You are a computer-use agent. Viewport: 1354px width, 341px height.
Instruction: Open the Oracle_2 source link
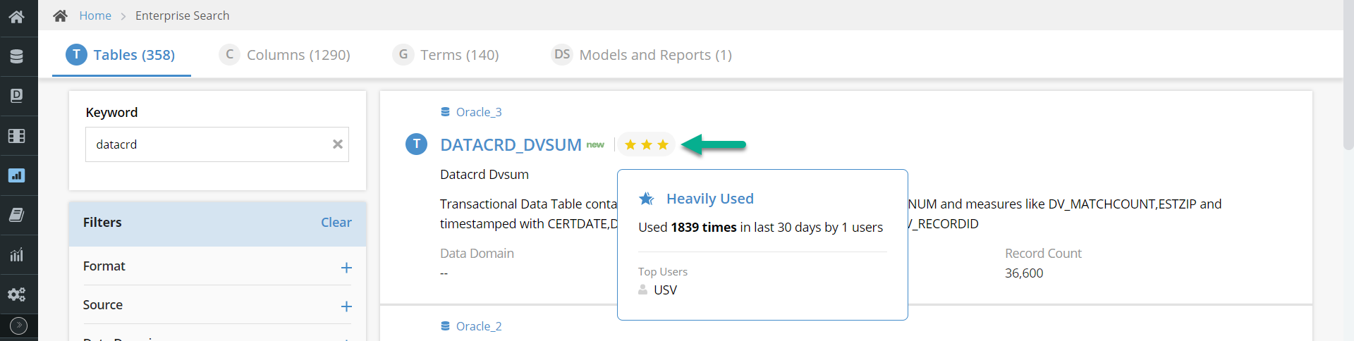click(479, 326)
